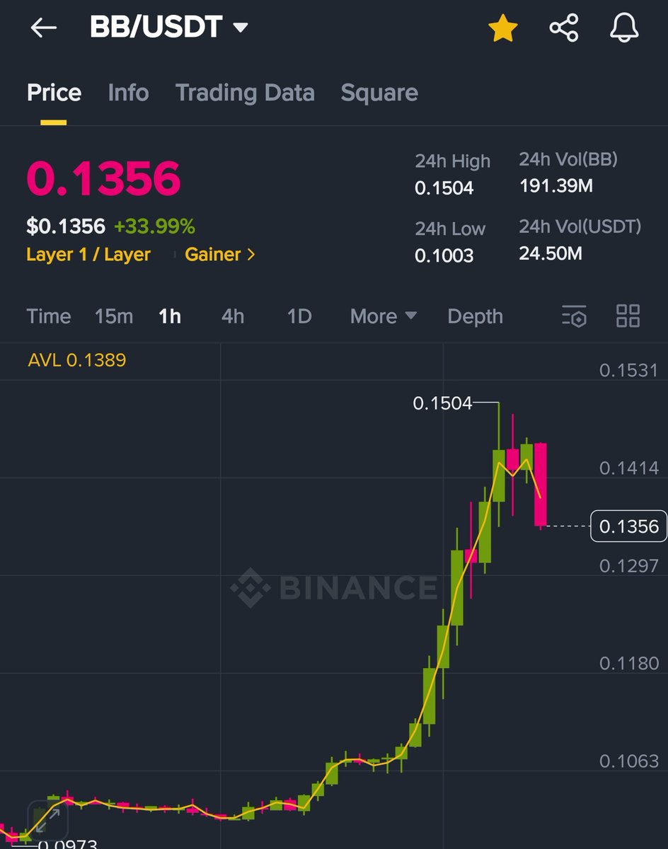Open the share icon
The image size is (668, 849).
(x=564, y=28)
